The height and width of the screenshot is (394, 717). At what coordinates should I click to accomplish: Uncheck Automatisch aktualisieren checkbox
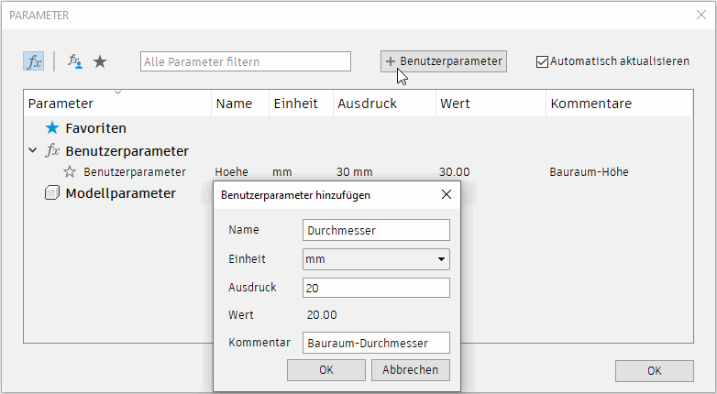542,61
